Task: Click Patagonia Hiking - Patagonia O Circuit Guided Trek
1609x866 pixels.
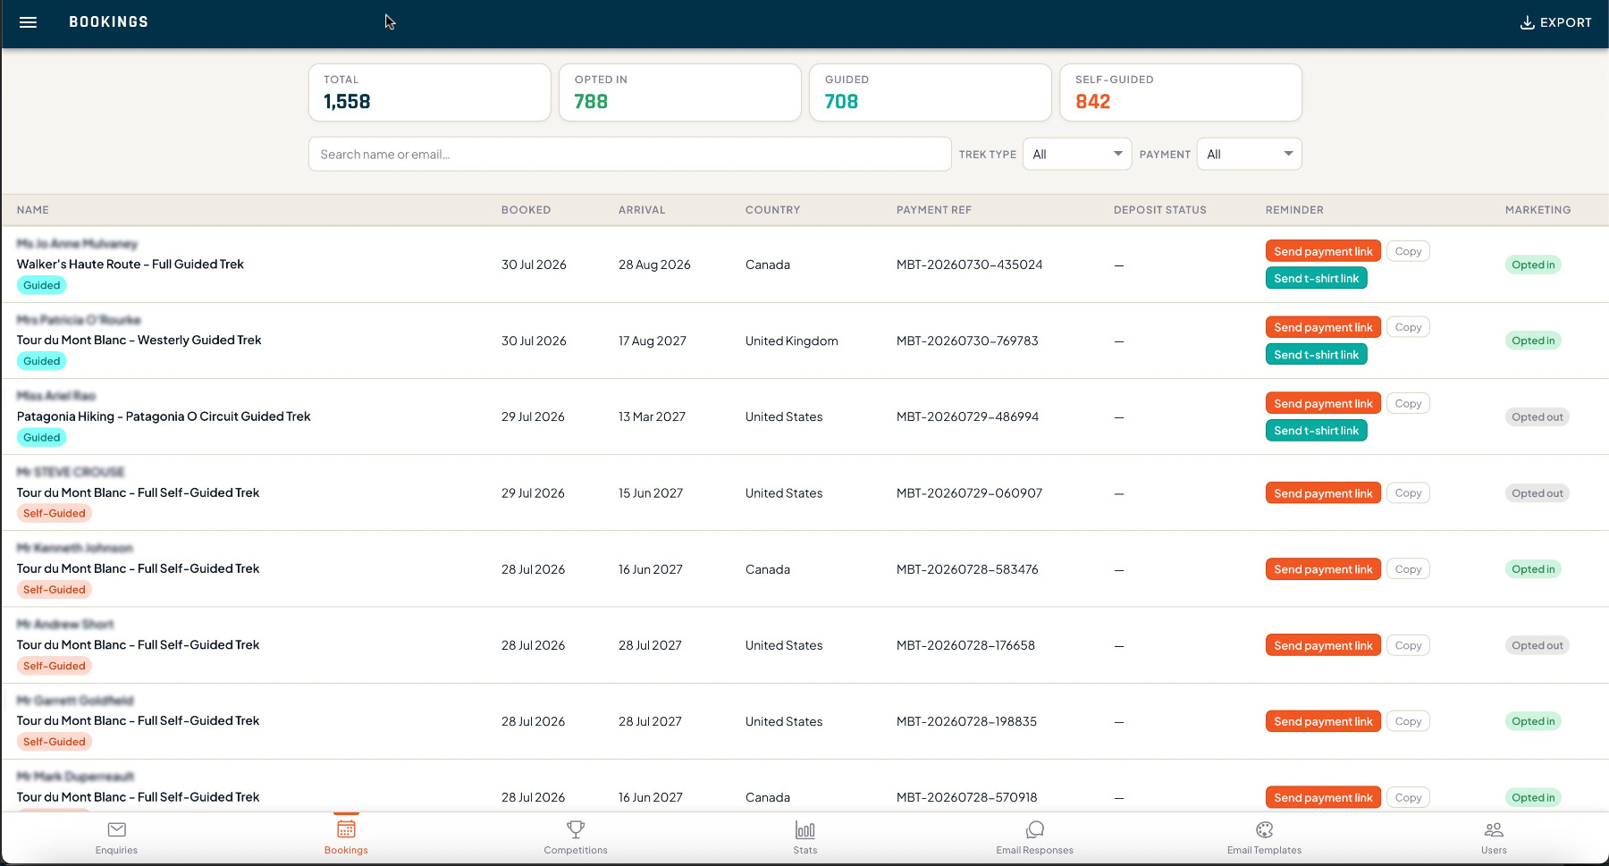Action: pyautogui.click(x=164, y=416)
